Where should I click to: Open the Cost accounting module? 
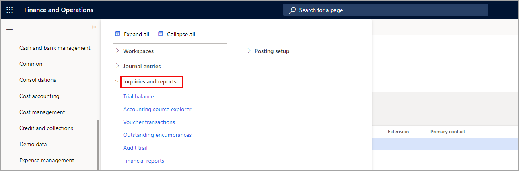[x=39, y=96]
